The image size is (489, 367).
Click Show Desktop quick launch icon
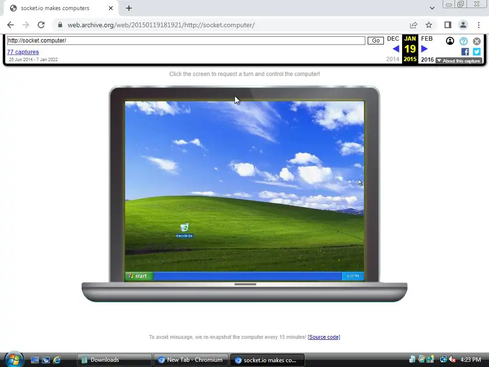click(x=34, y=360)
